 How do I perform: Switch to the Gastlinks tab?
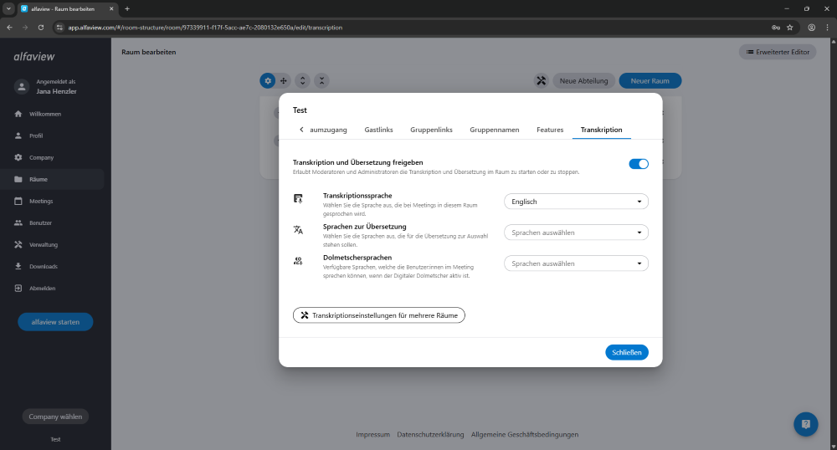pyautogui.click(x=378, y=130)
